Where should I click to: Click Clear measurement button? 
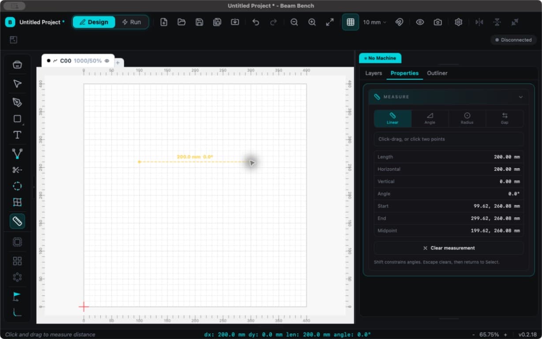tap(449, 248)
